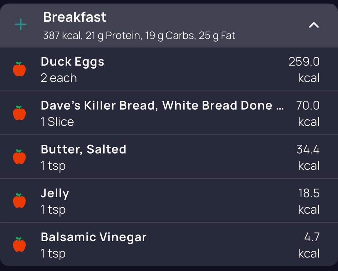The width and height of the screenshot is (338, 271).
Task: Click the 259.0 kcal value for Duck Eggs
Action: pos(304,62)
